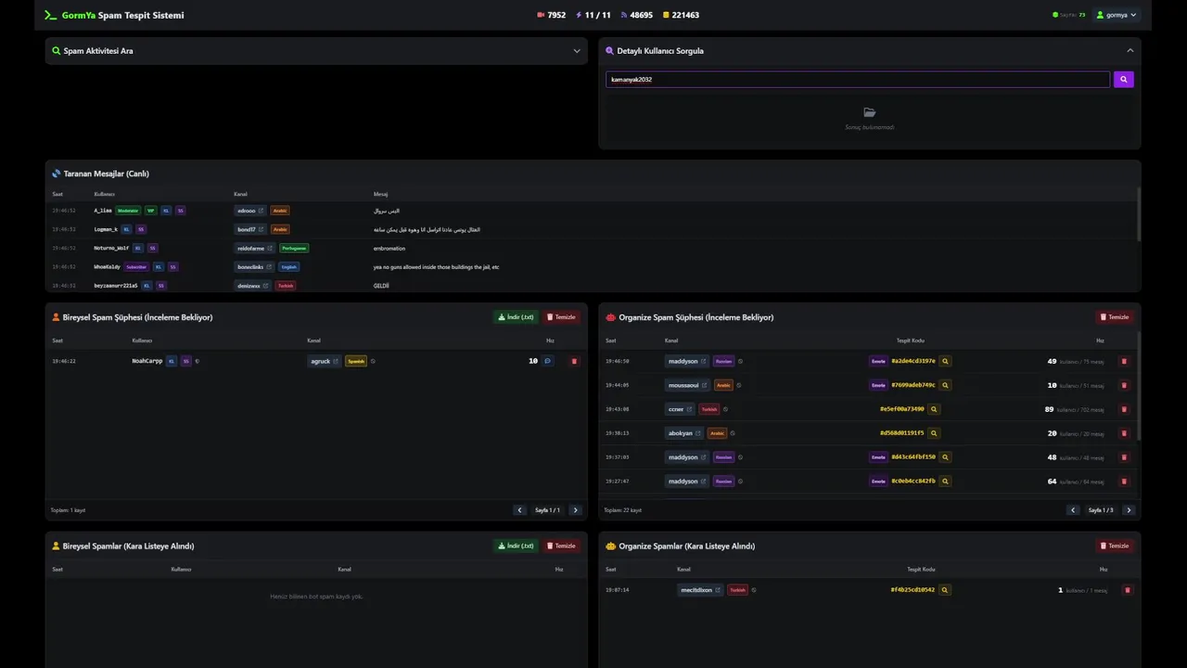Open the gormya user menu

[x=1117, y=15]
